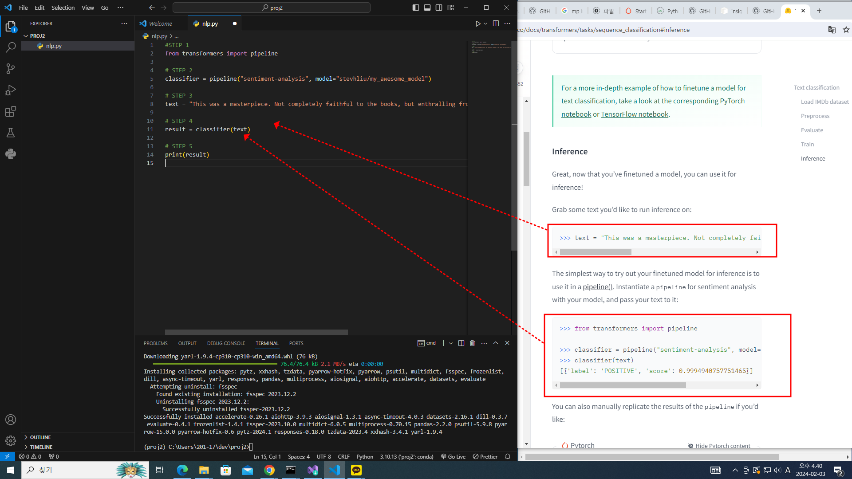Viewport: 852px width, 479px height.
Task: Open the Search view in activity bar
Action: 11,47
